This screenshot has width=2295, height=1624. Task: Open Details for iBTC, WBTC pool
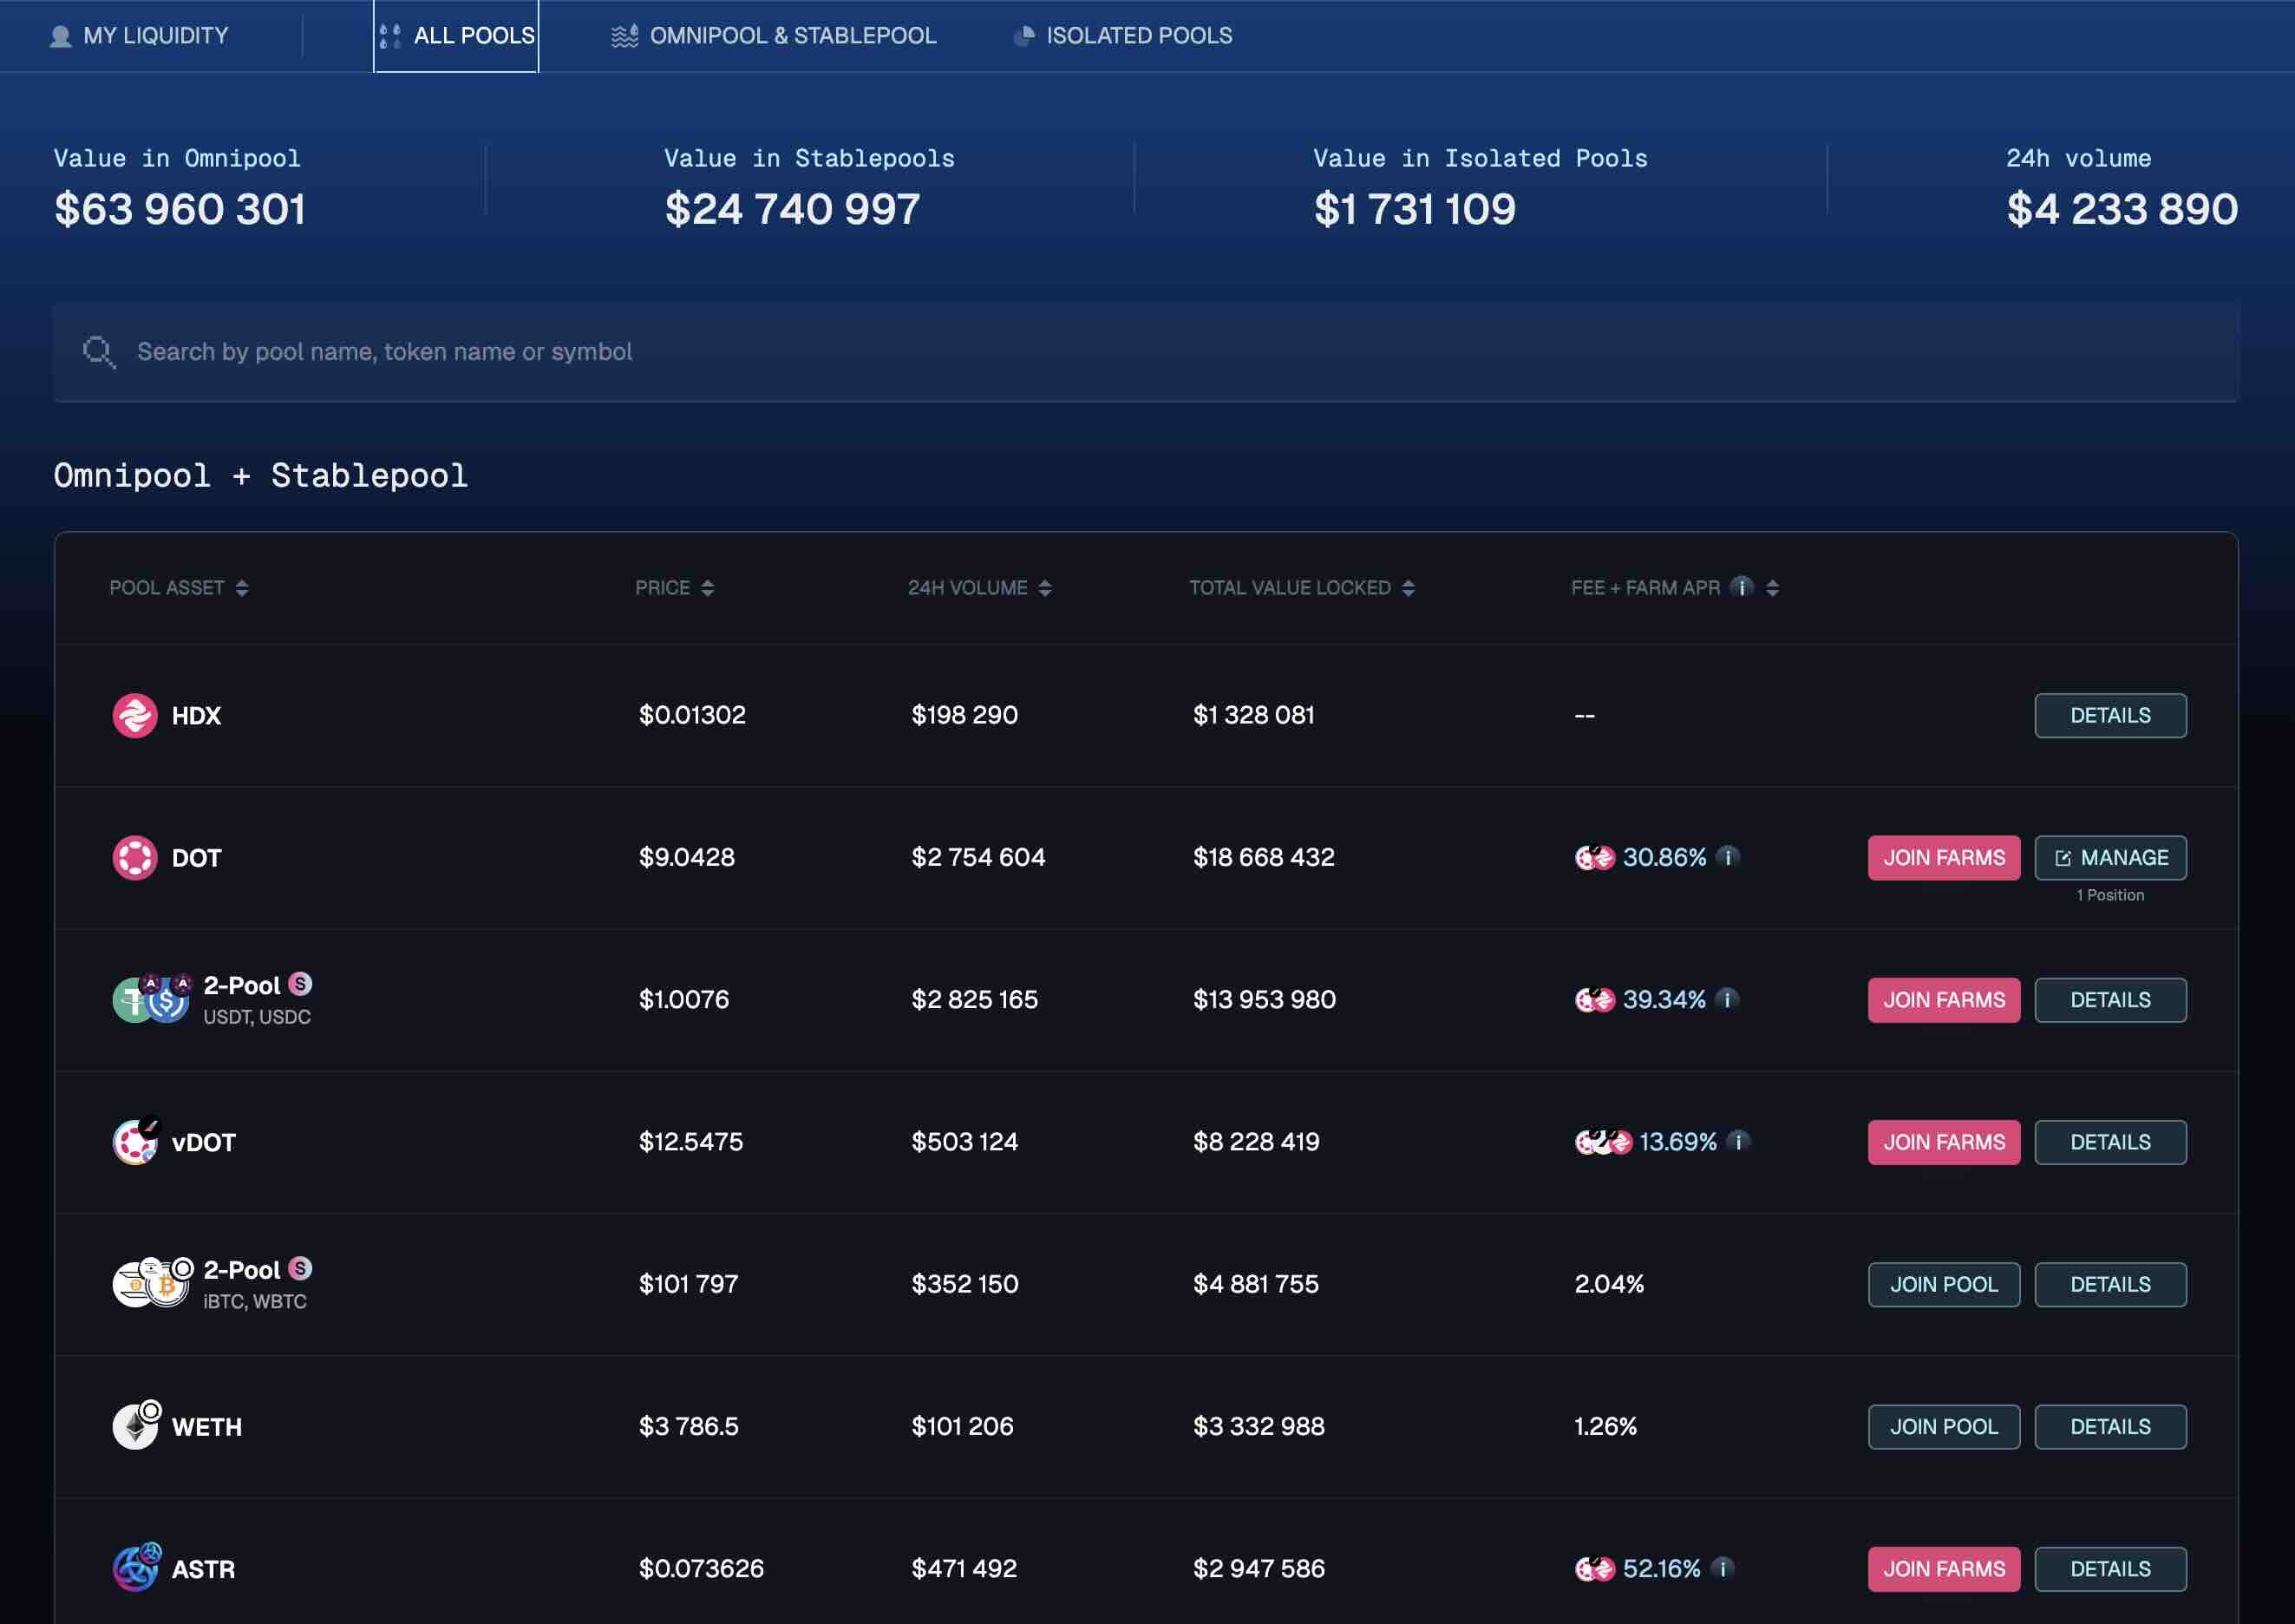coord(2110,1284)
